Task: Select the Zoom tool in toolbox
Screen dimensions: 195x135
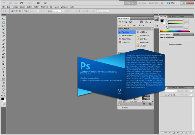Action: tap(3, 93)
